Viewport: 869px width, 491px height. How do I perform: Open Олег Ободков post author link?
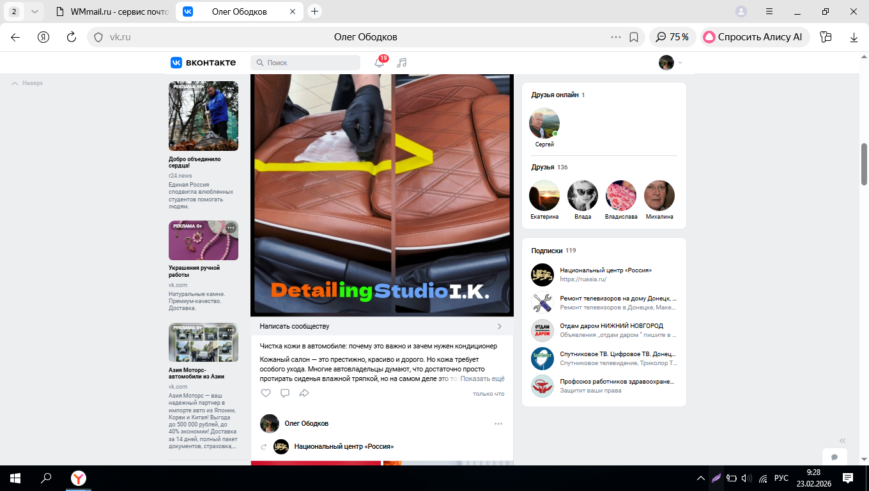coord(307,423)
